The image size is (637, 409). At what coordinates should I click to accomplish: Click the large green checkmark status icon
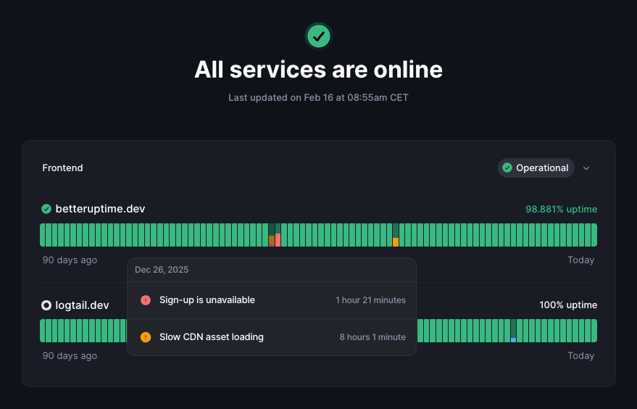319,36
